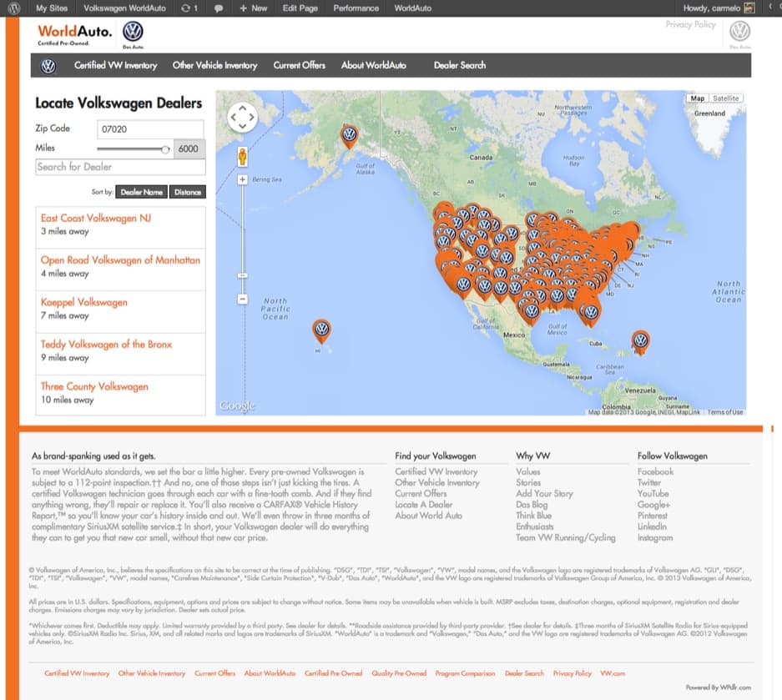Select the Street View pegman icon

pyautogui.click(x=242, y=157)
